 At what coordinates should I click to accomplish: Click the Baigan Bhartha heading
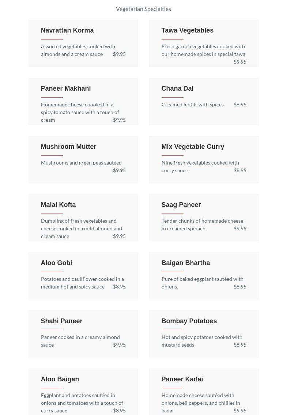click(x=185, y=263)
